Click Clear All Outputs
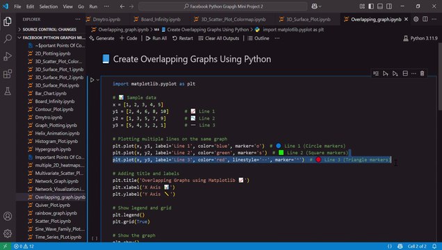The image size is (442, 250). (218, 38)
